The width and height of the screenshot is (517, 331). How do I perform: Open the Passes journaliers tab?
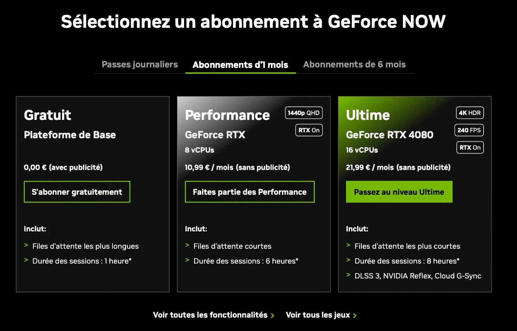[140, 64]
